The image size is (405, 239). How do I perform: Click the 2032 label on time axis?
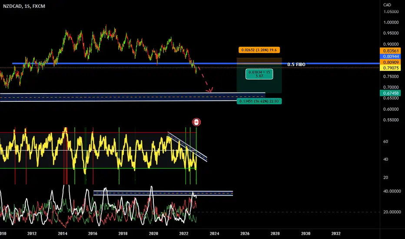tap(336, 234)
